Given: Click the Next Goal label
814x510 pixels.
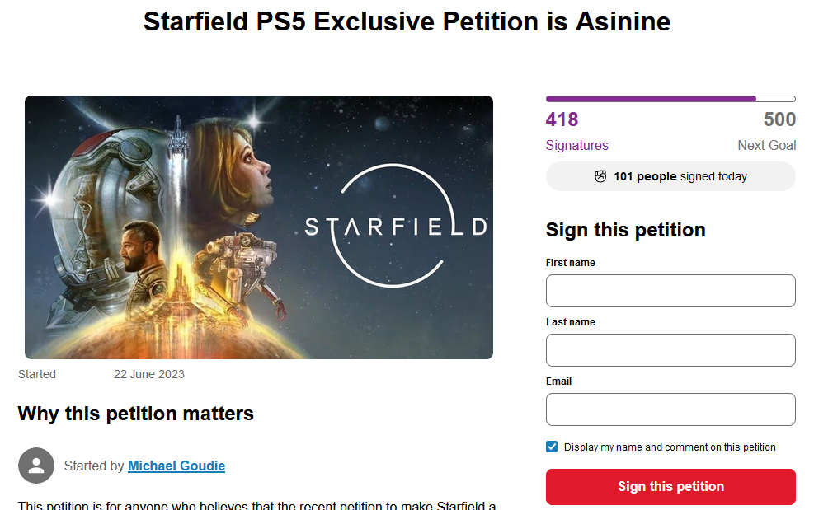Looking at the screenshot, I should click(x=767, y=145).
